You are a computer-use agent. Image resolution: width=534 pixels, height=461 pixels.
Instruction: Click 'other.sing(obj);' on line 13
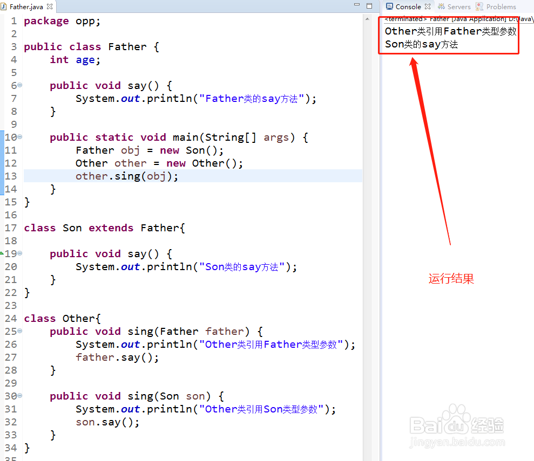pos(127,176)
